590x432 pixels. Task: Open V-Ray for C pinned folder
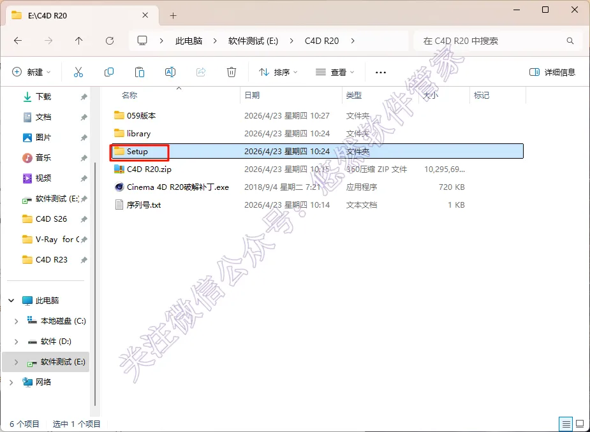click(57, 240)
